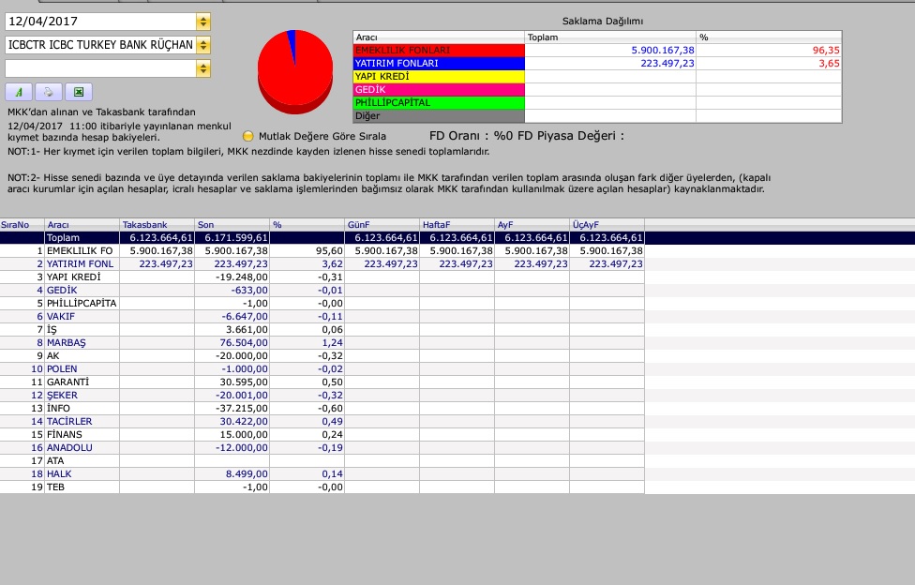Sort by Son column header

pos(232,225)
